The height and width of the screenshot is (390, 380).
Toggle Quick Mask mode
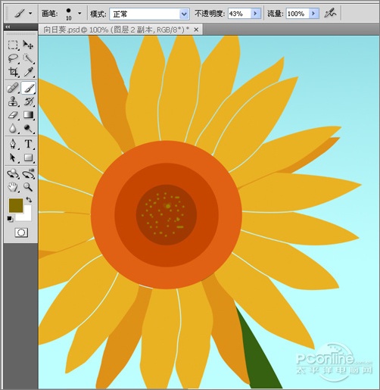pyautogui.click(x=21, y=232)
